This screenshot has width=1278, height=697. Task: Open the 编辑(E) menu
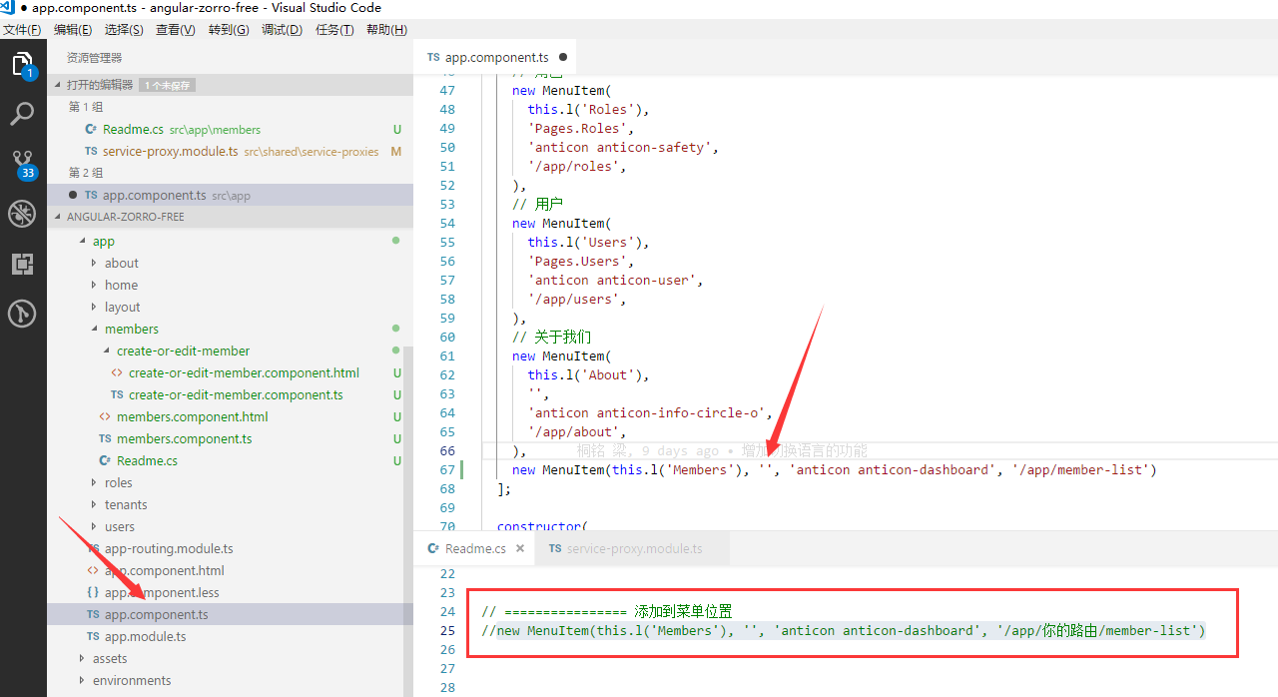coord(73,30)
